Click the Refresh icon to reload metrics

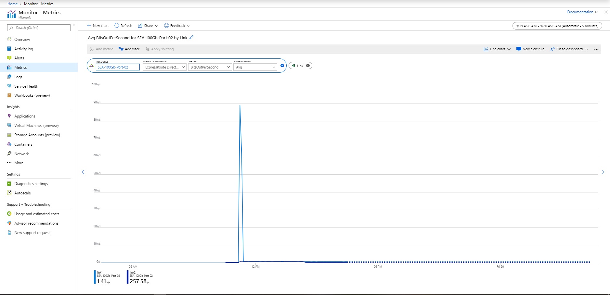click(123, 25)
